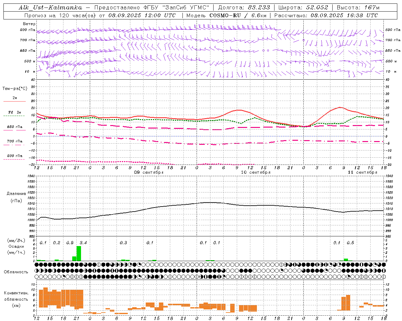Click the '700 гПа' temperature legend entry
The width and height of the screenshot is (402, 321).
(15, 141)
